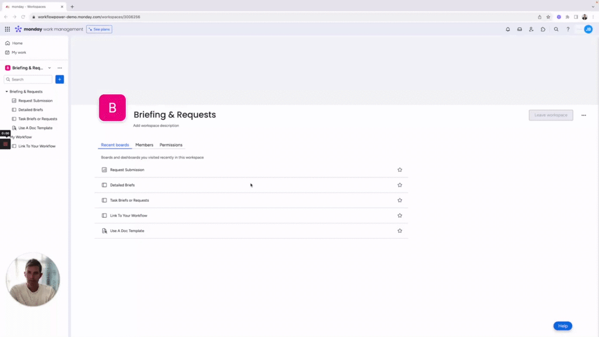Favorite the Detailed Briefs board star

coord(400,185)
